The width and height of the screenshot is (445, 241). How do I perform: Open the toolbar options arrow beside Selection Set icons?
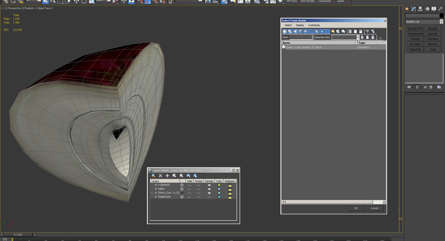[380, 38]
